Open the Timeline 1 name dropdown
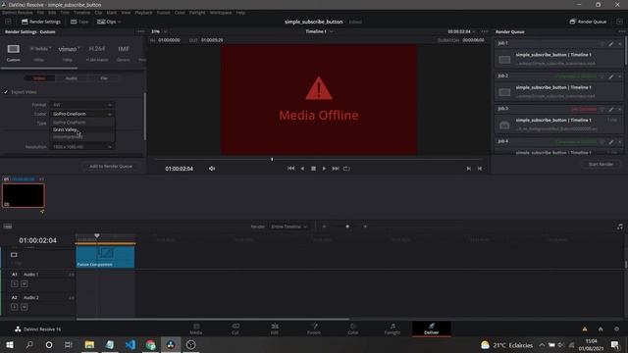 pyautogui.click(x=319, y=31)
